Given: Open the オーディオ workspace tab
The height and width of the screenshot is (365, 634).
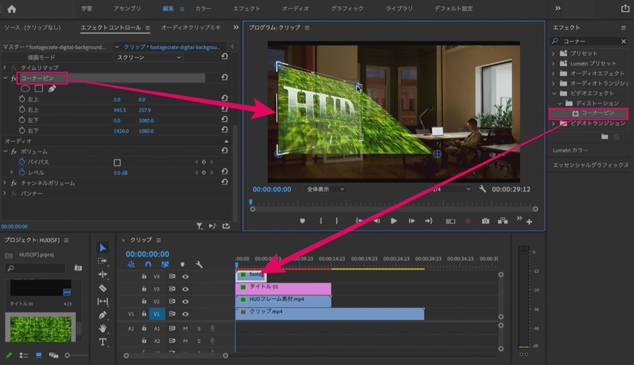Looking at the screenshot, I should (x=295, y=8).
